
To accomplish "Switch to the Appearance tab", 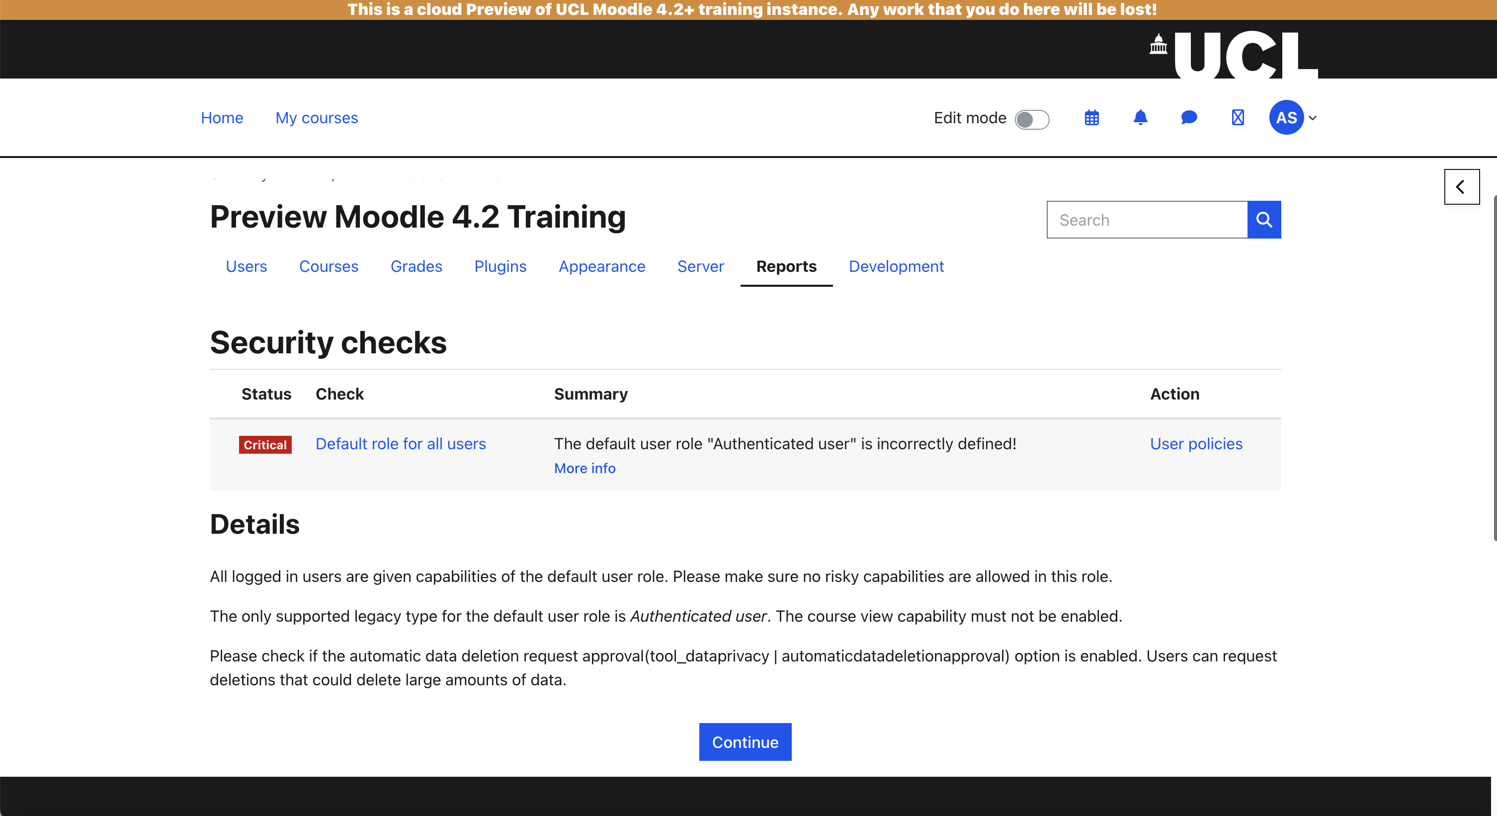I will click(602, 266).
